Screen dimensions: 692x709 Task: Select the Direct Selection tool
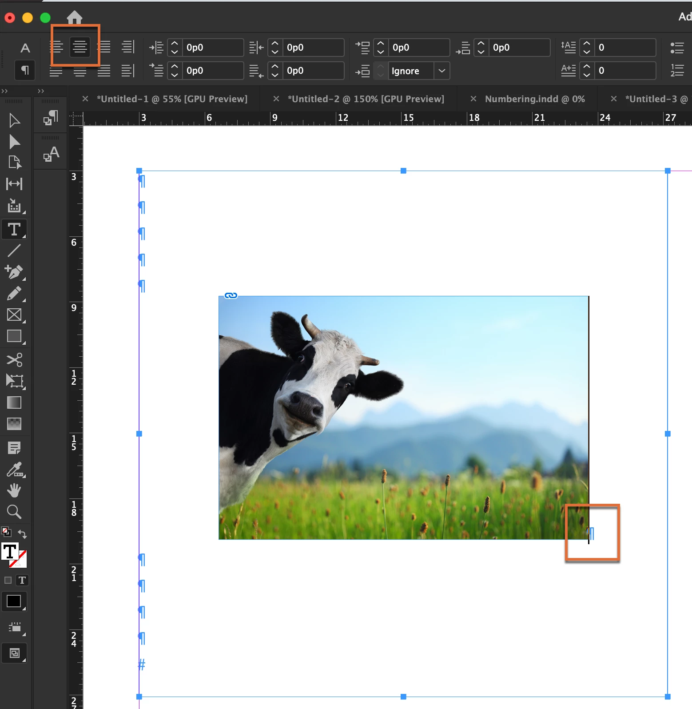(x=14, y=142)
